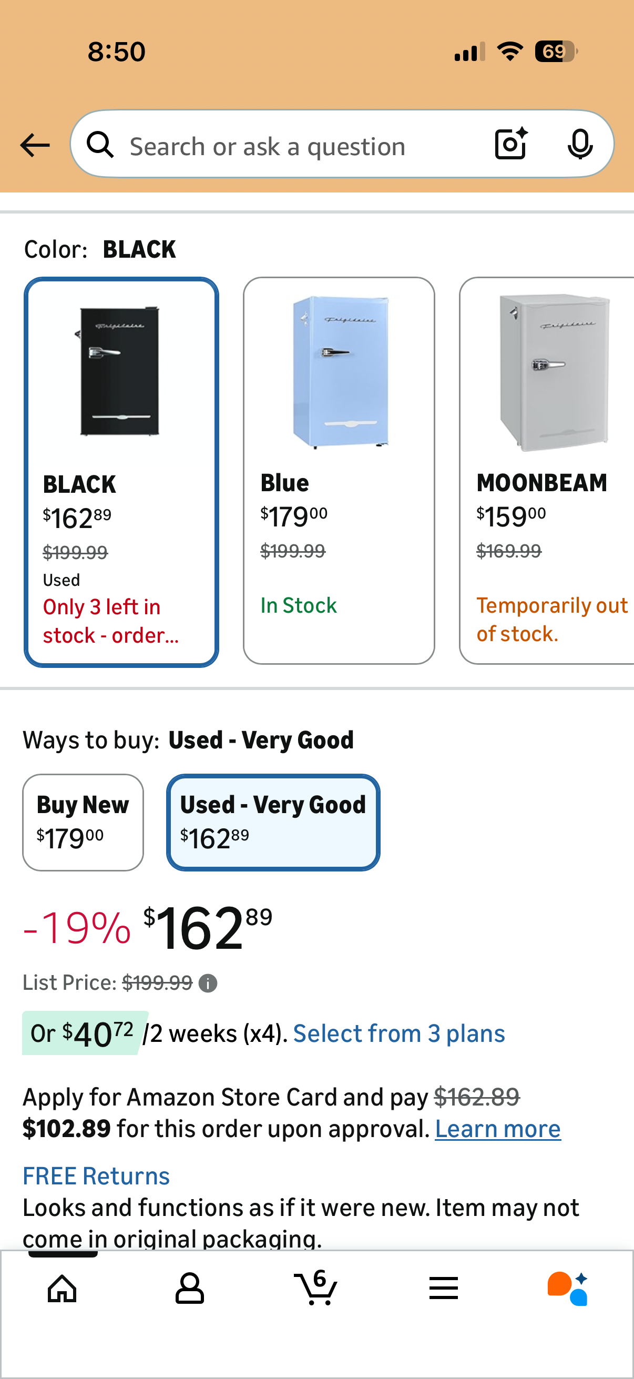634x1379 pixels.
Task: Tap the black refrigerator thumbnail image
Action: coord(120,371)
